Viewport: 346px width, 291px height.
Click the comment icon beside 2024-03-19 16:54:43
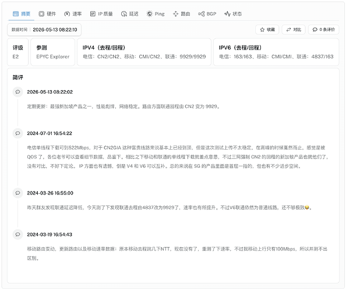coord(17,234)
